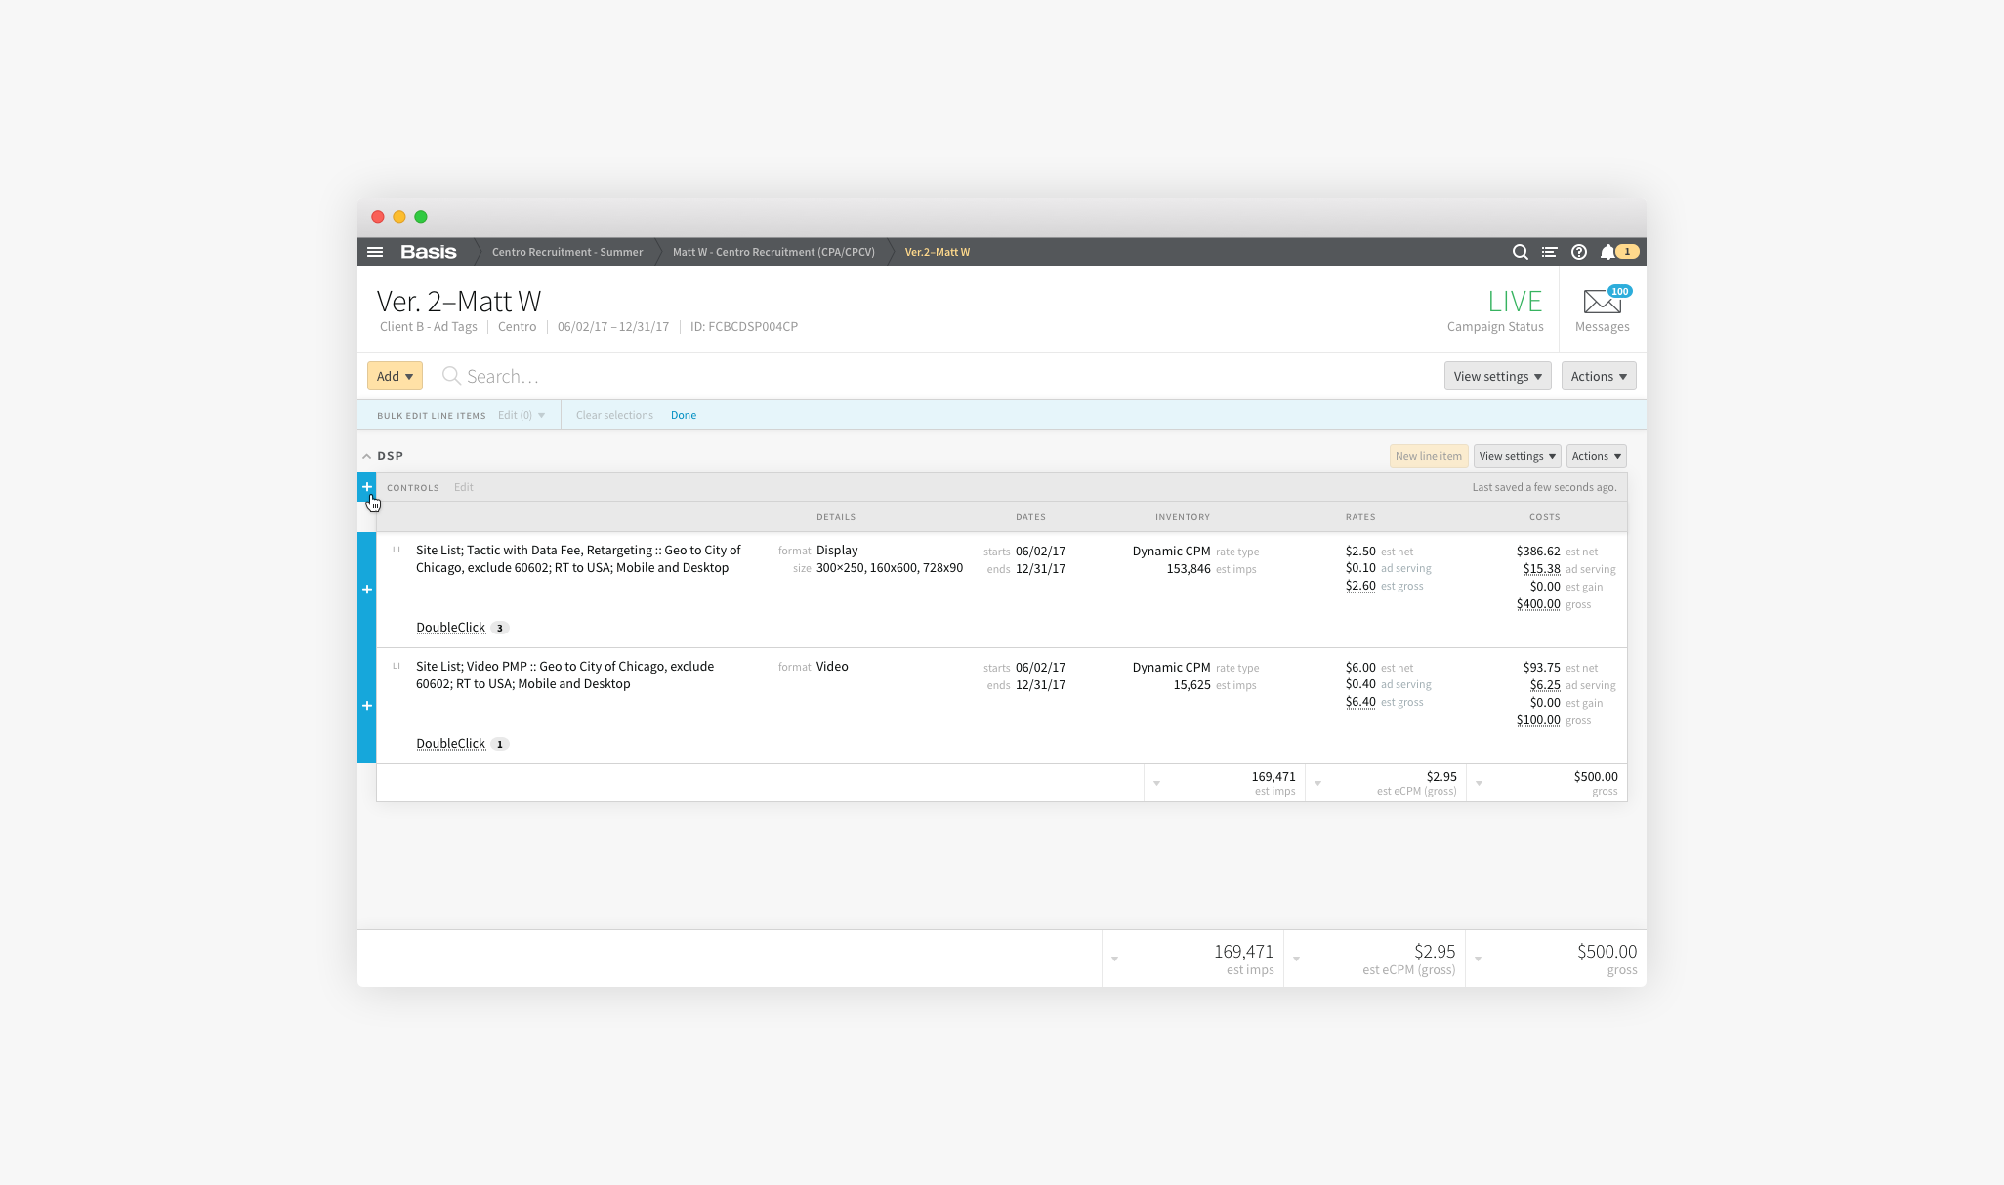
Task: Click plus icon beside Controls row
Action: pyautogui.click(x=367, y=487)
